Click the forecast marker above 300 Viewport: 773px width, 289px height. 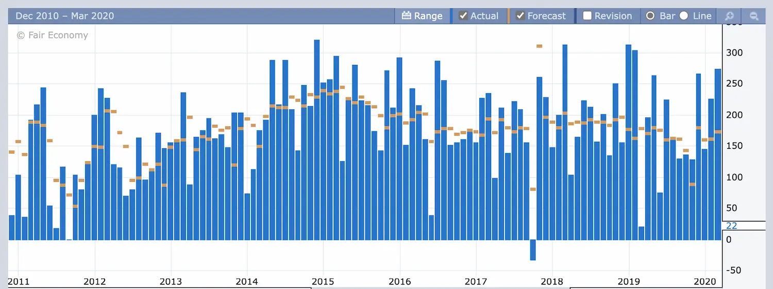pyautogui.click(x=539, y=46)
